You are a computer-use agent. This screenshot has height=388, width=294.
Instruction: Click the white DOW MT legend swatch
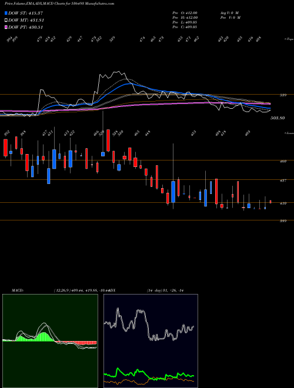pos(6,20)
